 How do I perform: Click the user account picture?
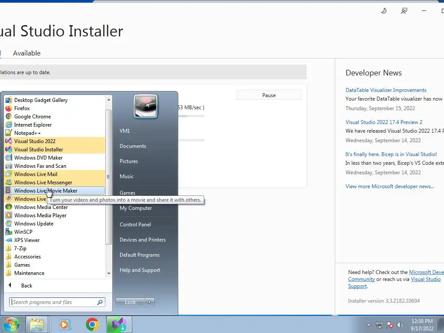click(x=146, y=106)
